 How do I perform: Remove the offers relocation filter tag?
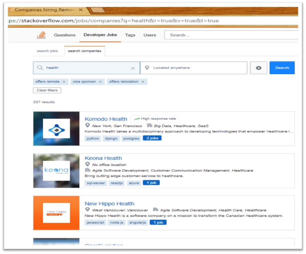143,82
